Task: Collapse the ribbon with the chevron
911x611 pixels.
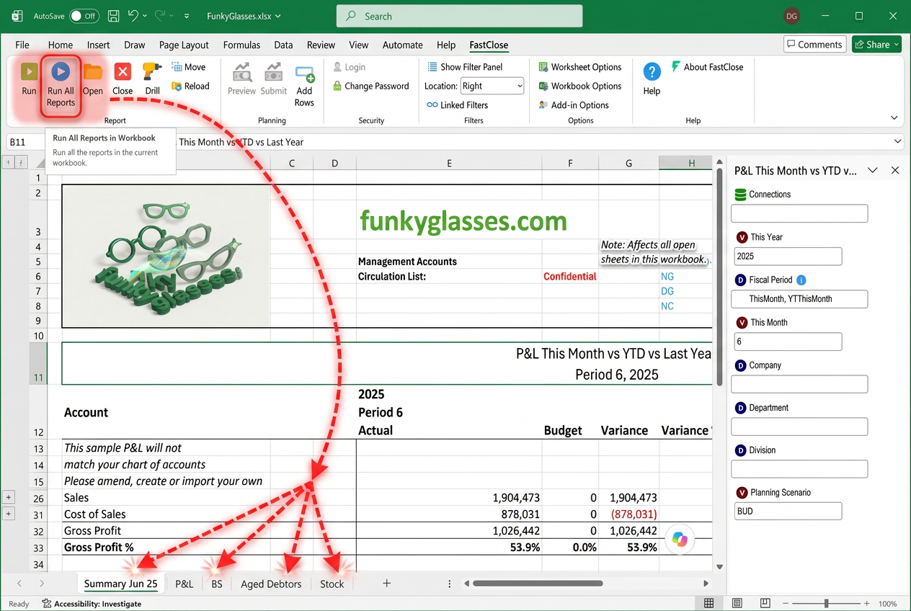Action: (x=894, y=118)
